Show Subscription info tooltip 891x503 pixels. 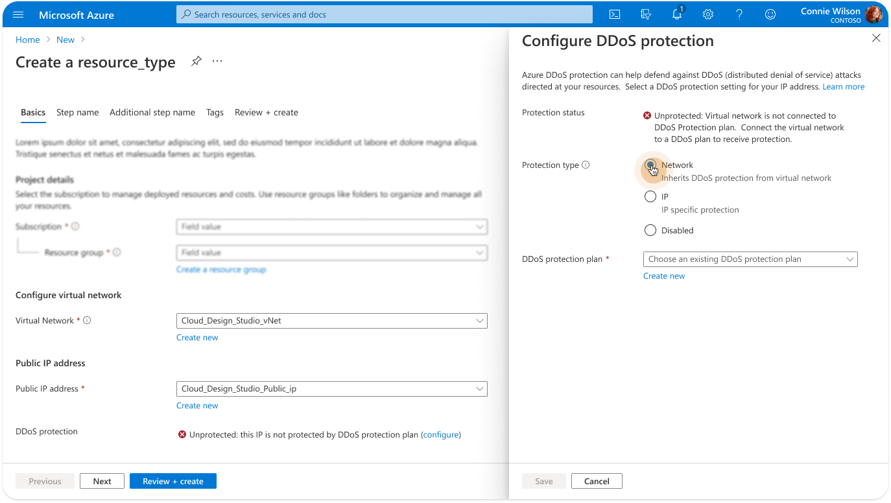point(75,227)
